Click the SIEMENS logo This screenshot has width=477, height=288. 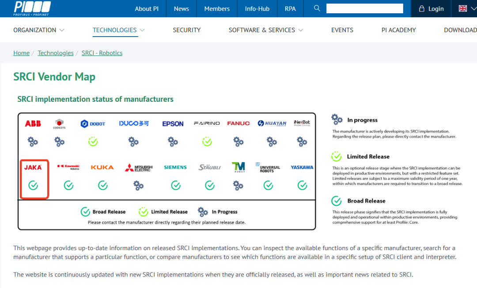(175, 167)
